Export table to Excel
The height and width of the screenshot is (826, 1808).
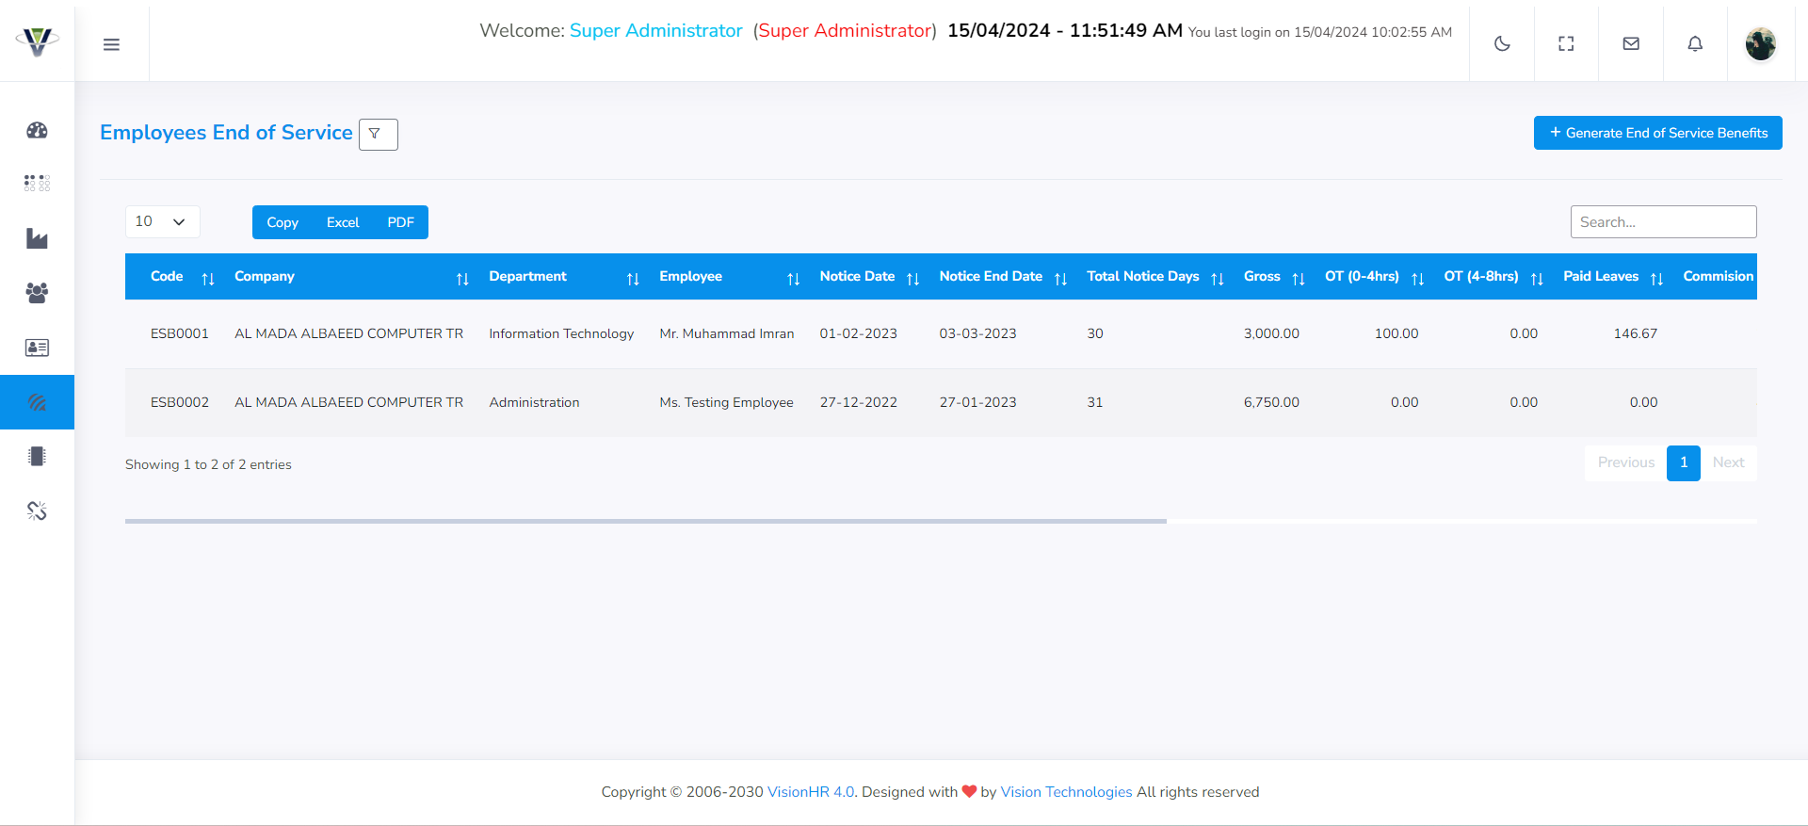(x=343, y=222)
